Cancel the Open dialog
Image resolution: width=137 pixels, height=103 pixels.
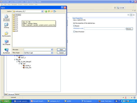coord(61,53)
